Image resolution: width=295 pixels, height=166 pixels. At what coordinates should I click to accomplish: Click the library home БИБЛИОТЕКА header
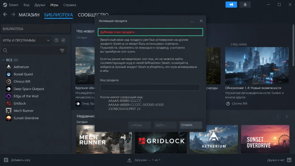(x=35, y=29)
